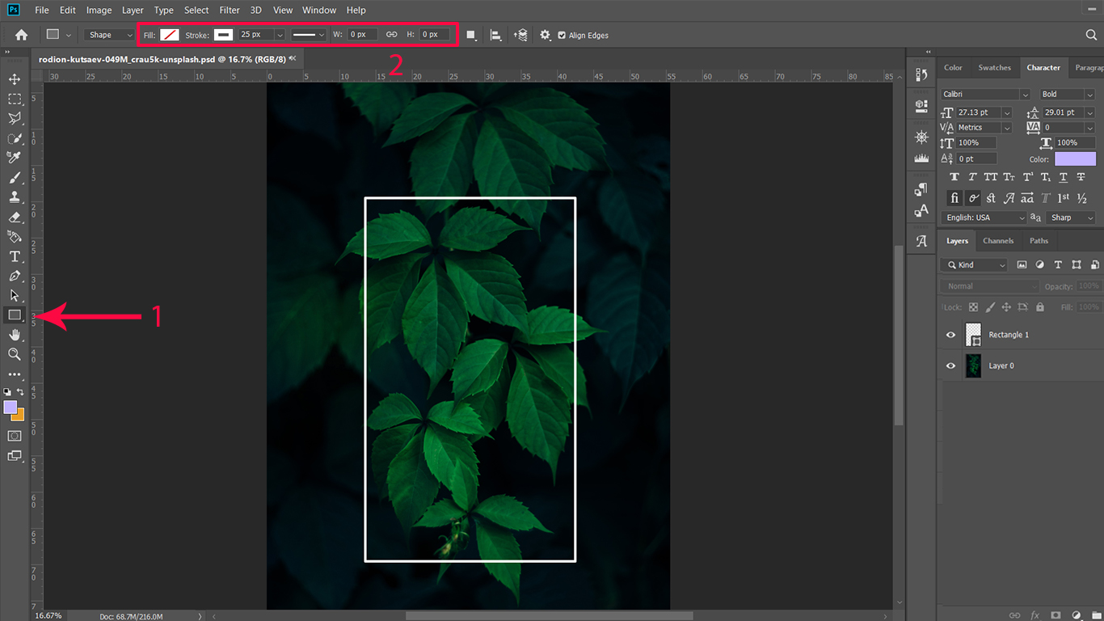Toggle Underline text style

[1064, 178]
